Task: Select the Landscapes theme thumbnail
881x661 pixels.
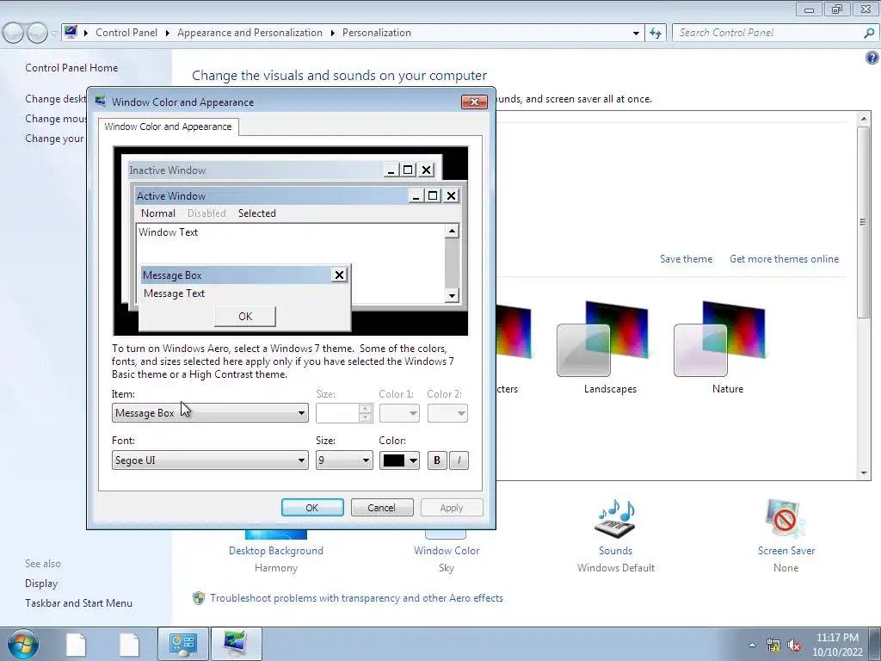Action: pyautogui.click(x=603, y=339)
